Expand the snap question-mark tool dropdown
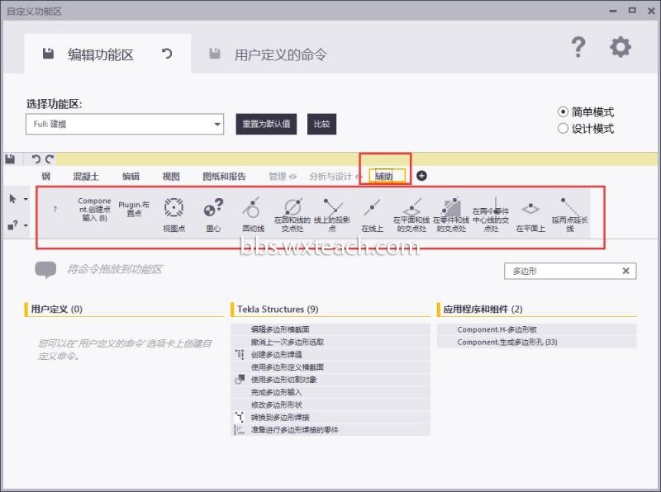This screenshot has width=661, height=492. click(26, 225)
